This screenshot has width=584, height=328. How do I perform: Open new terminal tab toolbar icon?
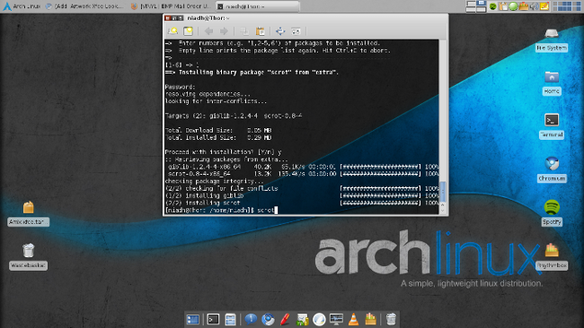(x=173, y=31)
